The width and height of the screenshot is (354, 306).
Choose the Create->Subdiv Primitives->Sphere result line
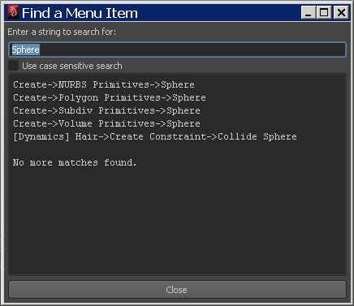pyautogui.click(x=106, y=110)
